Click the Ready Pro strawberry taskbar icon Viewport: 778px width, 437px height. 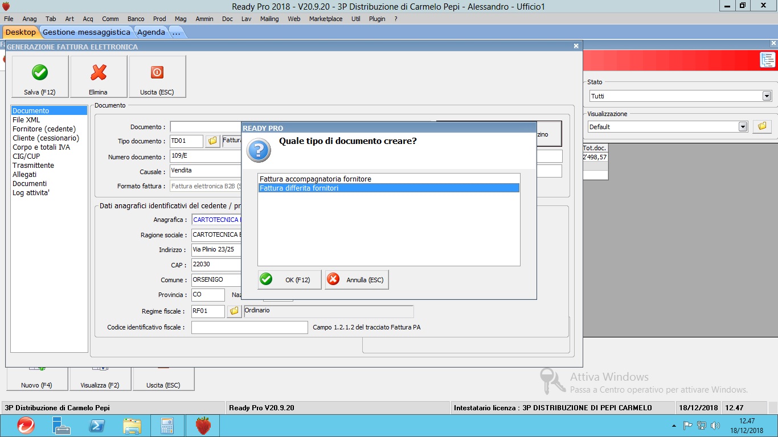point(203,425)
